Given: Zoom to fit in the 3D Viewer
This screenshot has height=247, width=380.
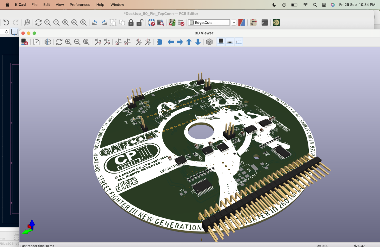Looking at the screenshot, I should point(86,42).
